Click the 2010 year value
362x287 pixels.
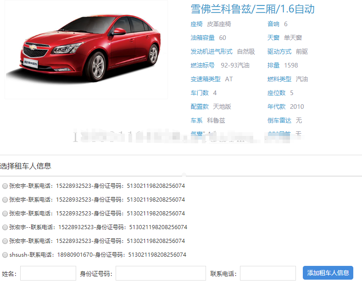pyautogui.click(x=297, y=107)
